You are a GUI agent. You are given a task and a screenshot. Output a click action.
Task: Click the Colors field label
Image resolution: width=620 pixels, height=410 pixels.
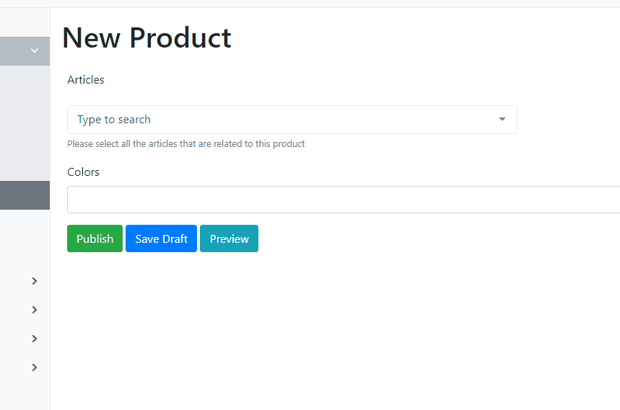(84, 172)
